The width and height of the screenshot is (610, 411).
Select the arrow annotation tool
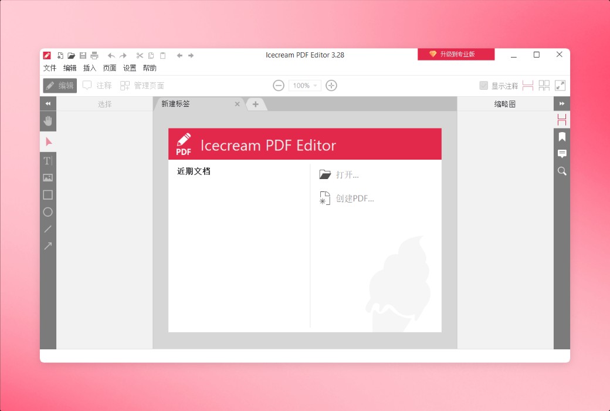point(48,245)
